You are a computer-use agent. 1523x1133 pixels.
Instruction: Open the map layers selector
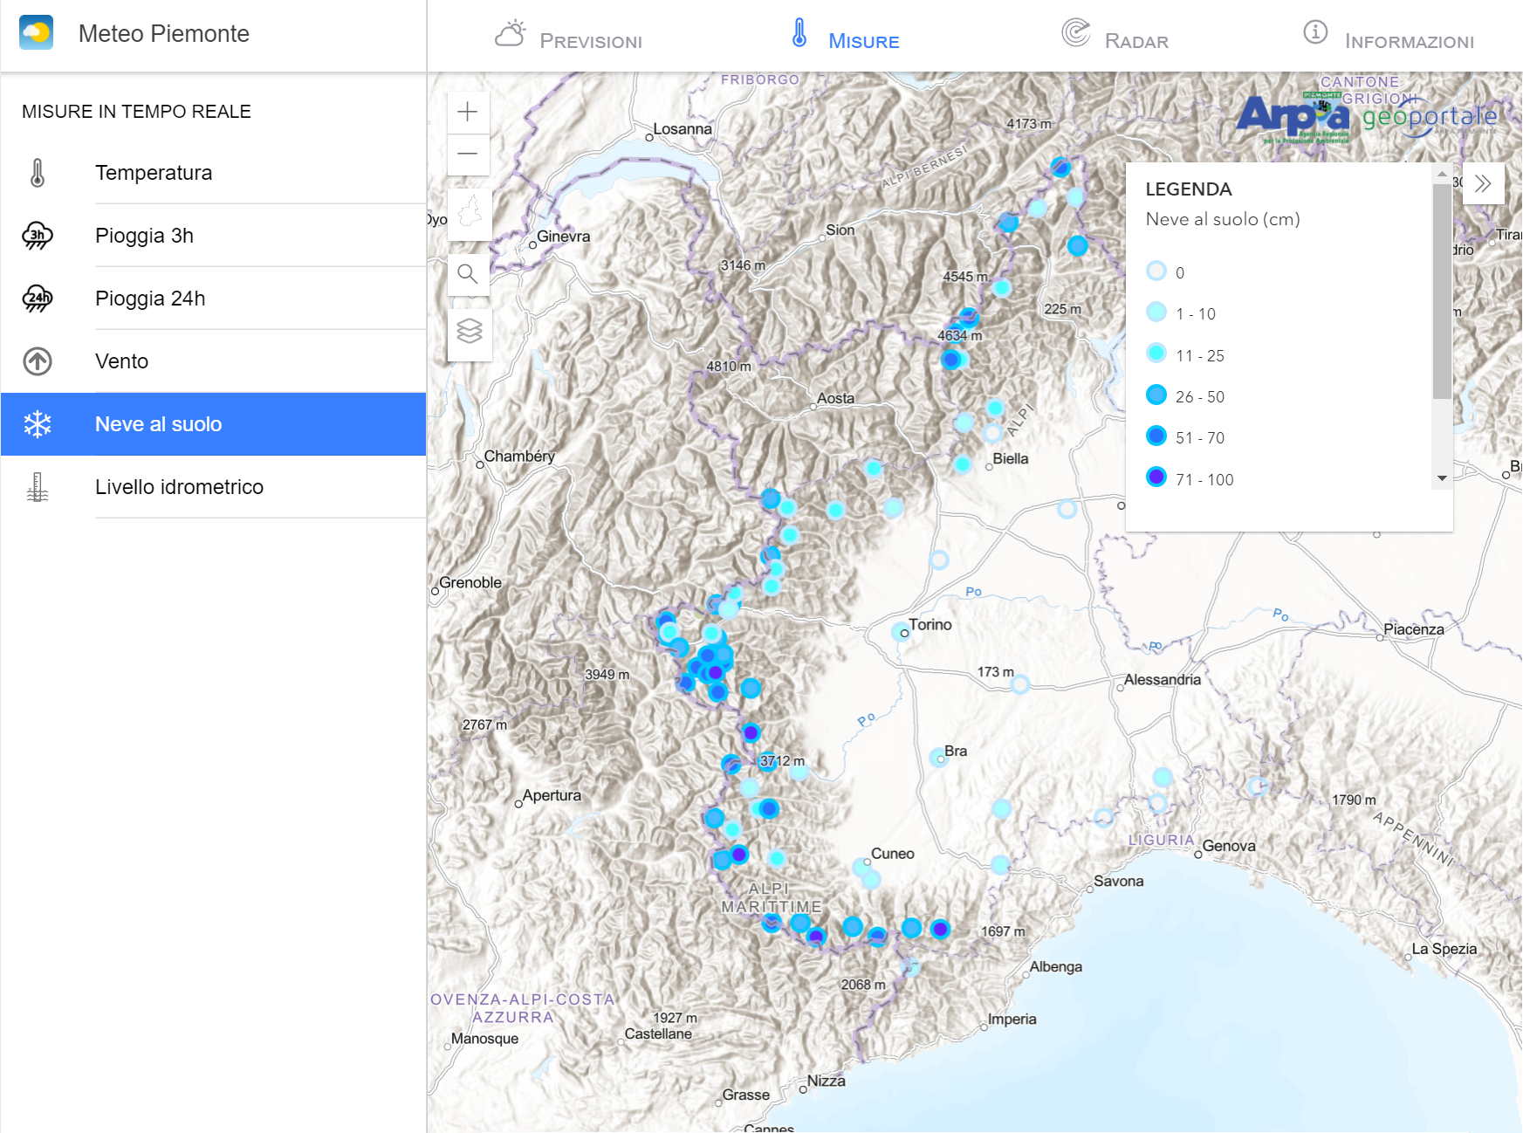click(470, 332)
